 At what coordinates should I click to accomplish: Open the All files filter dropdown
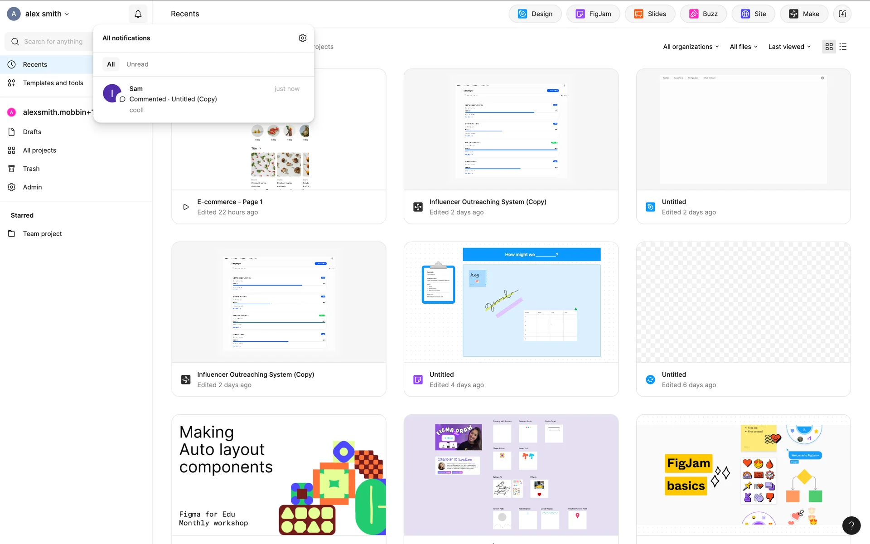click(x=743, y=47)
